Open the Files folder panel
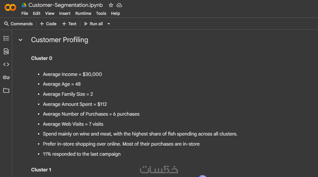The height and width of the screenshot is (177, 318). (6, 90)
